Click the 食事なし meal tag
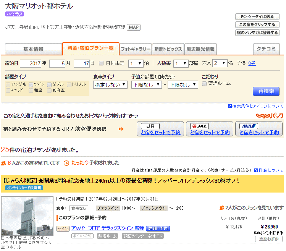286x251 pixels. [79, 208]
